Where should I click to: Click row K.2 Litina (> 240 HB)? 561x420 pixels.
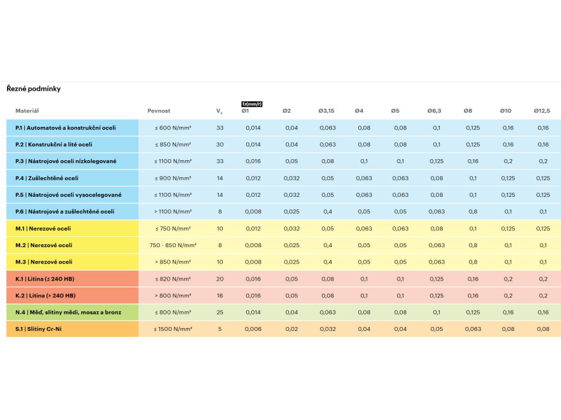pyautogui.click(x=284, y=296)
